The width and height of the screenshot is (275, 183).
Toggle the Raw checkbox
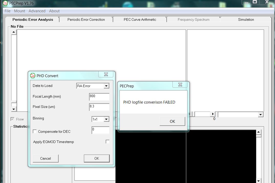pyautogui.click(x=12, y=119)
